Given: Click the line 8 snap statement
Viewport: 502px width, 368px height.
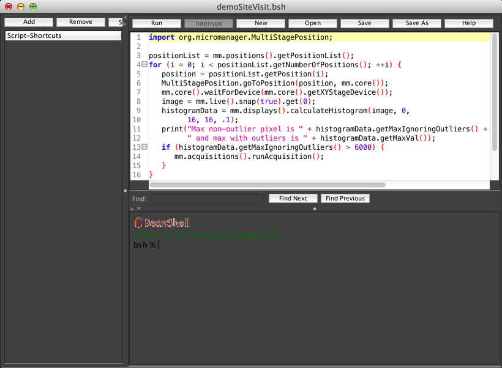Looking at the screenshot, I should 238,101.
